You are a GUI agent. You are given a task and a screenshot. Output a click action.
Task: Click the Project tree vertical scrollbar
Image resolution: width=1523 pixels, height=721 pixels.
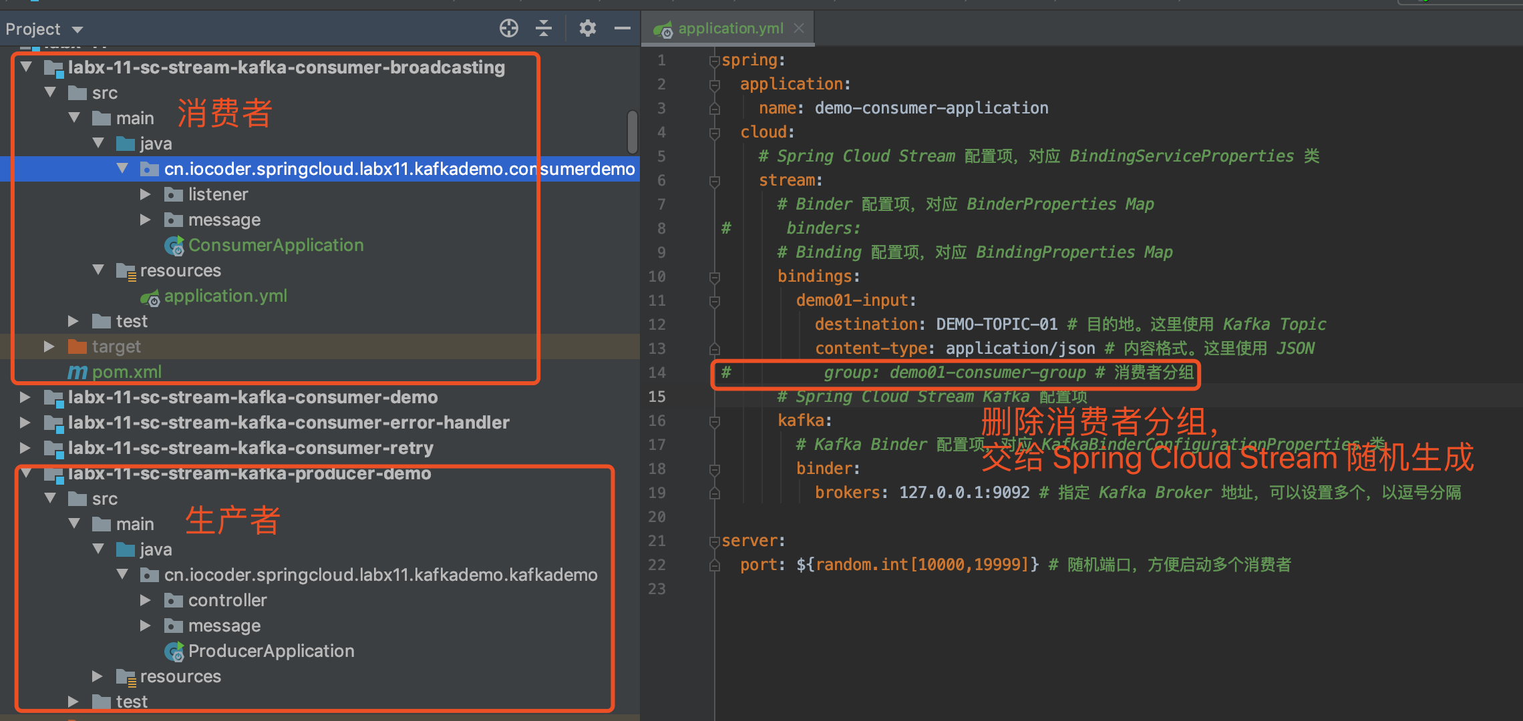coord(632,132)
